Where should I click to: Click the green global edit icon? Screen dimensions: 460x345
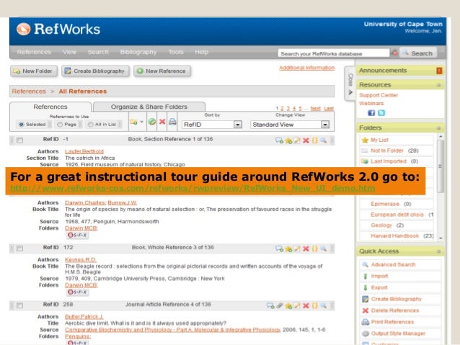point(151,122)
